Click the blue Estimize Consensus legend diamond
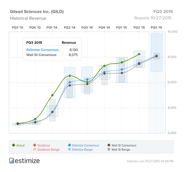Viewport: 187px width, 172px height. [70, 145]
